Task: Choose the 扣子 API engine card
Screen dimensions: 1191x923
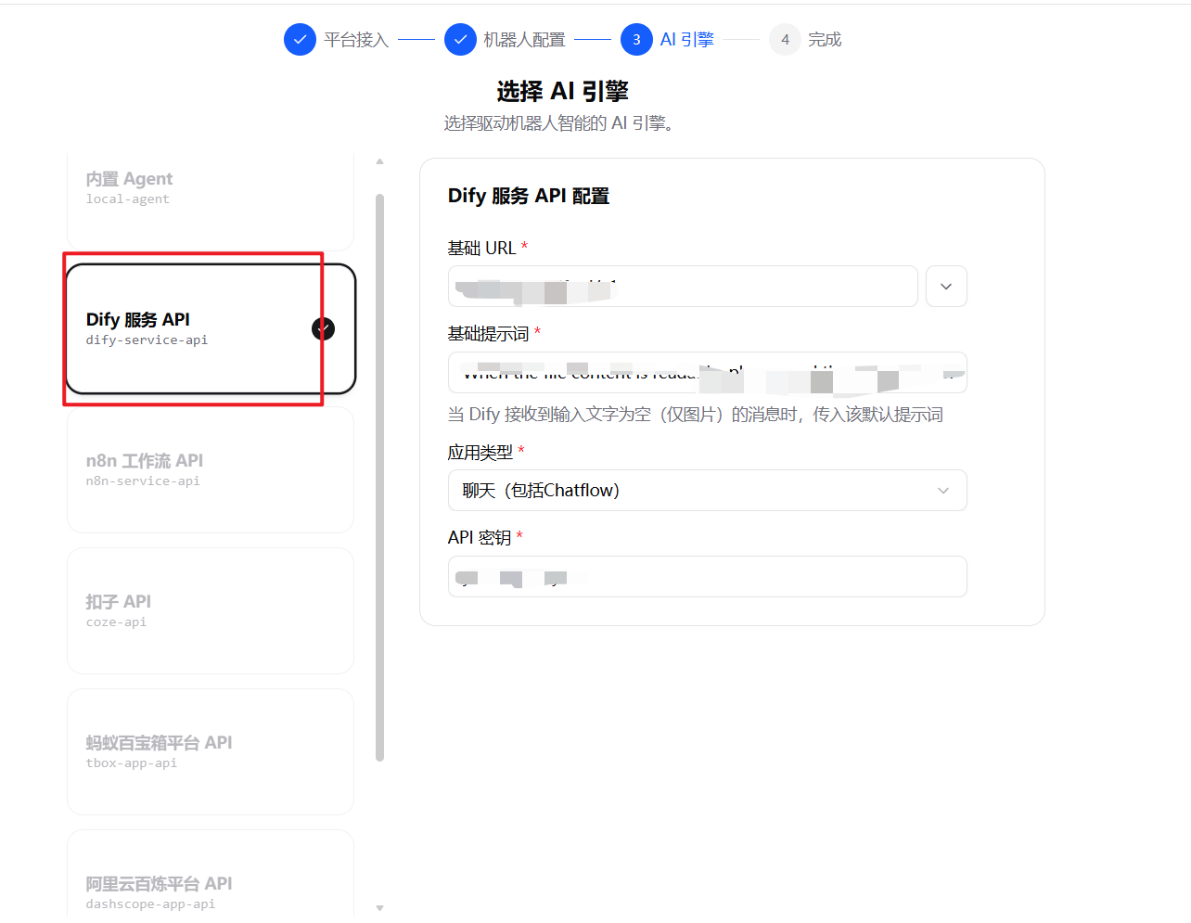Action: coord(211,610)
